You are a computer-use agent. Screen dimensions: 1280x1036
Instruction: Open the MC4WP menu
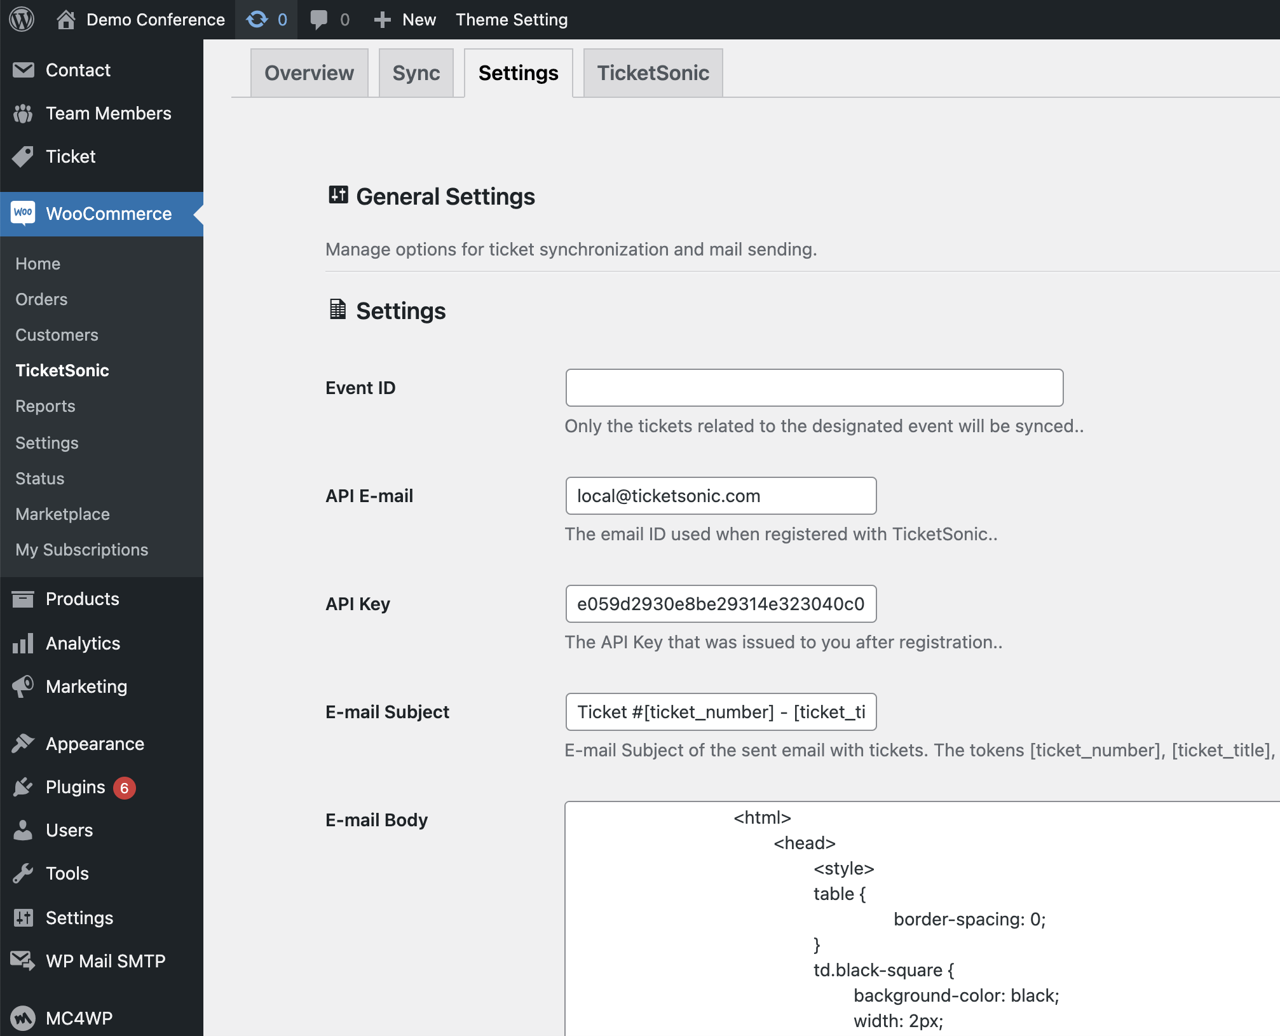[x=79, y=1018]
